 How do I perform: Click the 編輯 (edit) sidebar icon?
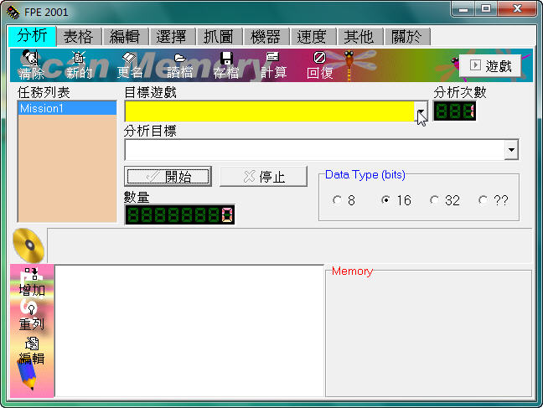[32, 351]
